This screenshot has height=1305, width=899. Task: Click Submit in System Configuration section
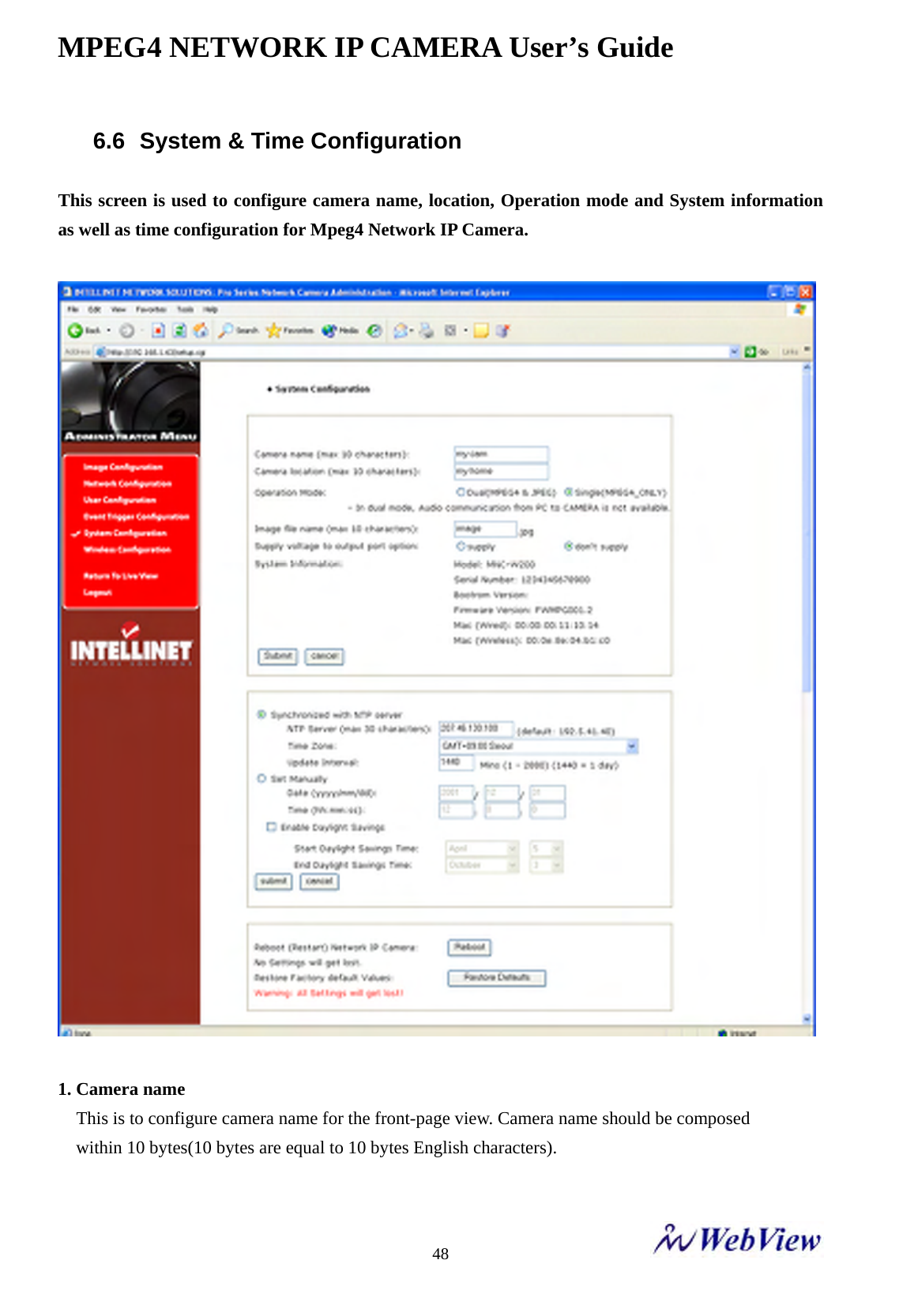[278, 656]
